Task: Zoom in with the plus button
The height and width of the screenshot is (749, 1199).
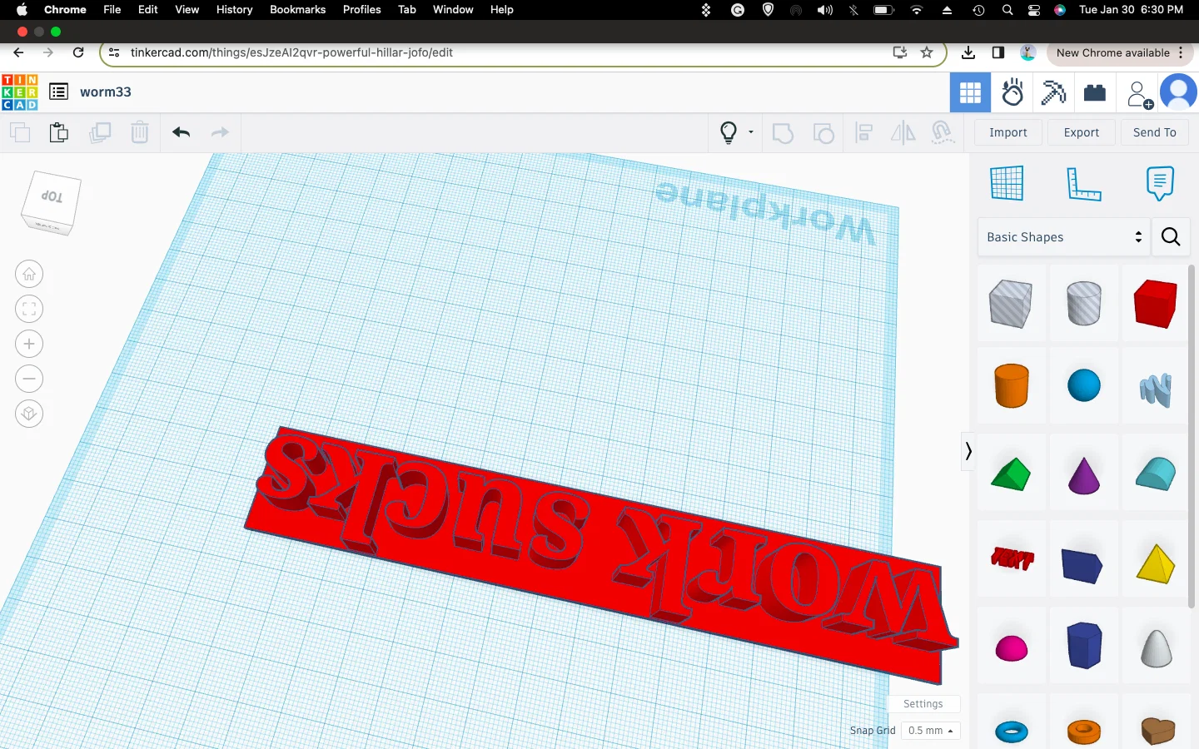Action: 29,344
